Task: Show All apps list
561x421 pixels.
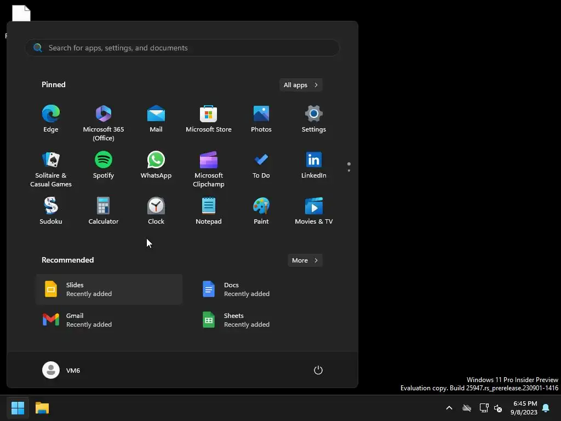Action: [301, 85]
